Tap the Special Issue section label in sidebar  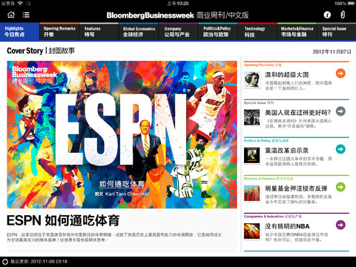coord(259,103)
